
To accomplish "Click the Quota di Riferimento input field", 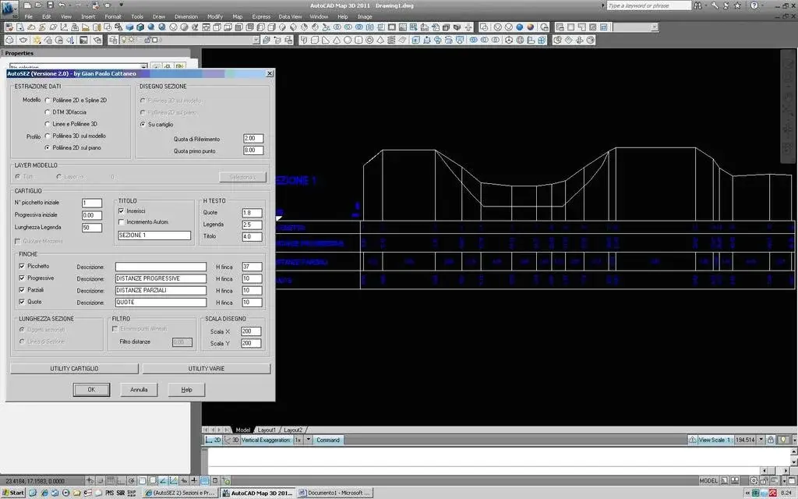I will pyautogui.click(x=253, y=139).
